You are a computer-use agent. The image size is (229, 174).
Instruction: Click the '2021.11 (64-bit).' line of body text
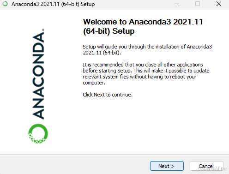coord(102,53)
